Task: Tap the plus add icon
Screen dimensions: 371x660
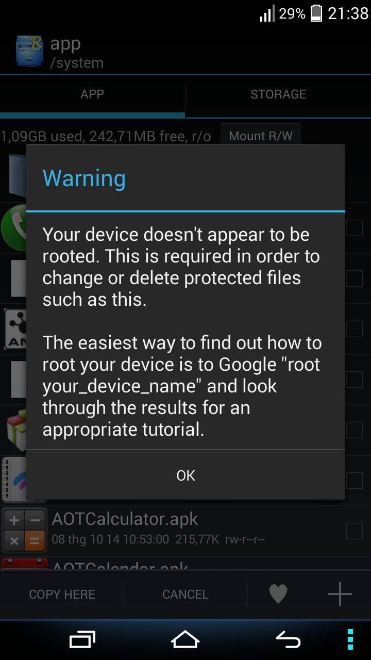Action: tap(340, 594)
